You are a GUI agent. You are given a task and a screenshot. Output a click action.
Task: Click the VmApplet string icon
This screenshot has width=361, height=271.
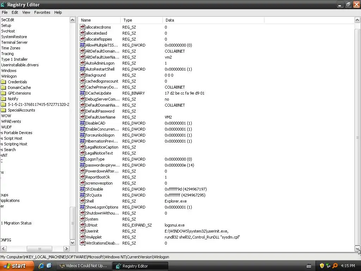pyautogui.click(x=82, y=237)
